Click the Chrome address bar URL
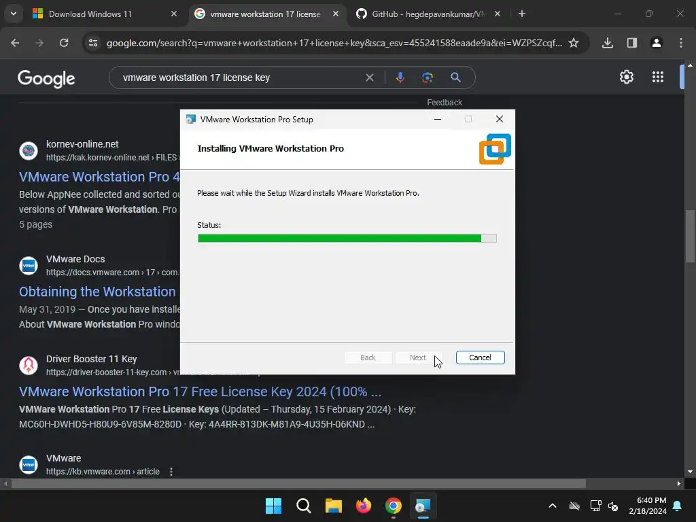The image size is (696, 522). point(334,43)
